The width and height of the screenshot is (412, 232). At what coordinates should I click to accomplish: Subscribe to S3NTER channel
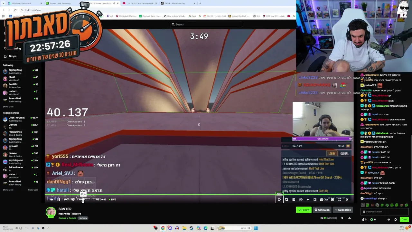point(342,210)
